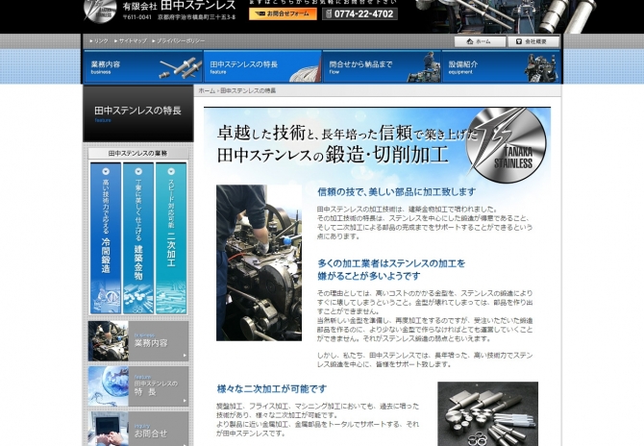Open the 二次加工 vertical sidebar banner
This screenshot has width=644, height=446.
(x=171, y=238)
